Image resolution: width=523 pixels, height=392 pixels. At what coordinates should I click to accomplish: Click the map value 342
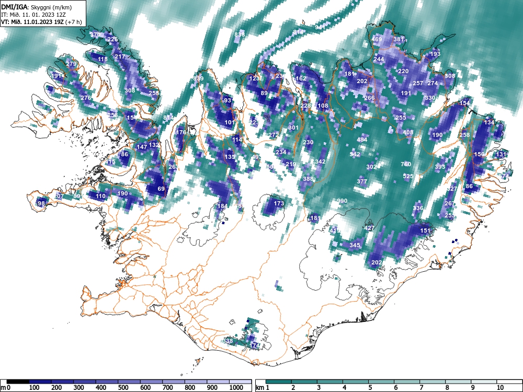[320, 162]
